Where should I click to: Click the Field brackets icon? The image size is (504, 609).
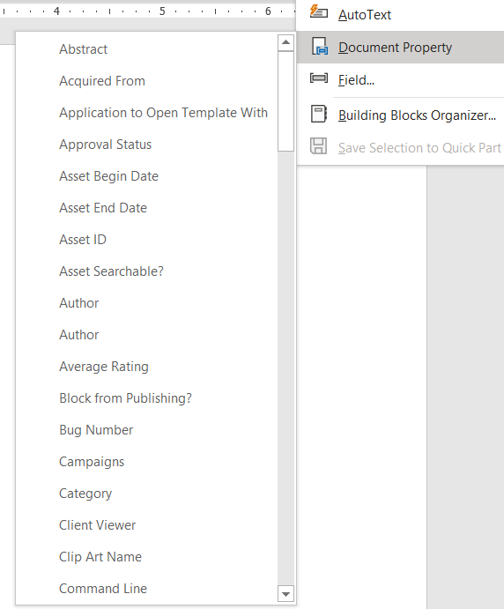319,78
